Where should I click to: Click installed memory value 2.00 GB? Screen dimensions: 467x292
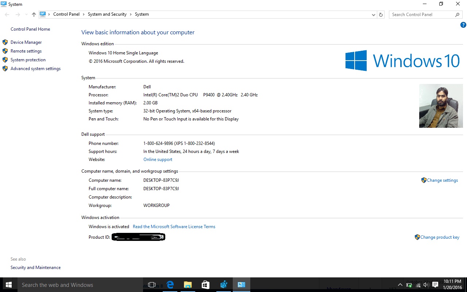point(150,103)
